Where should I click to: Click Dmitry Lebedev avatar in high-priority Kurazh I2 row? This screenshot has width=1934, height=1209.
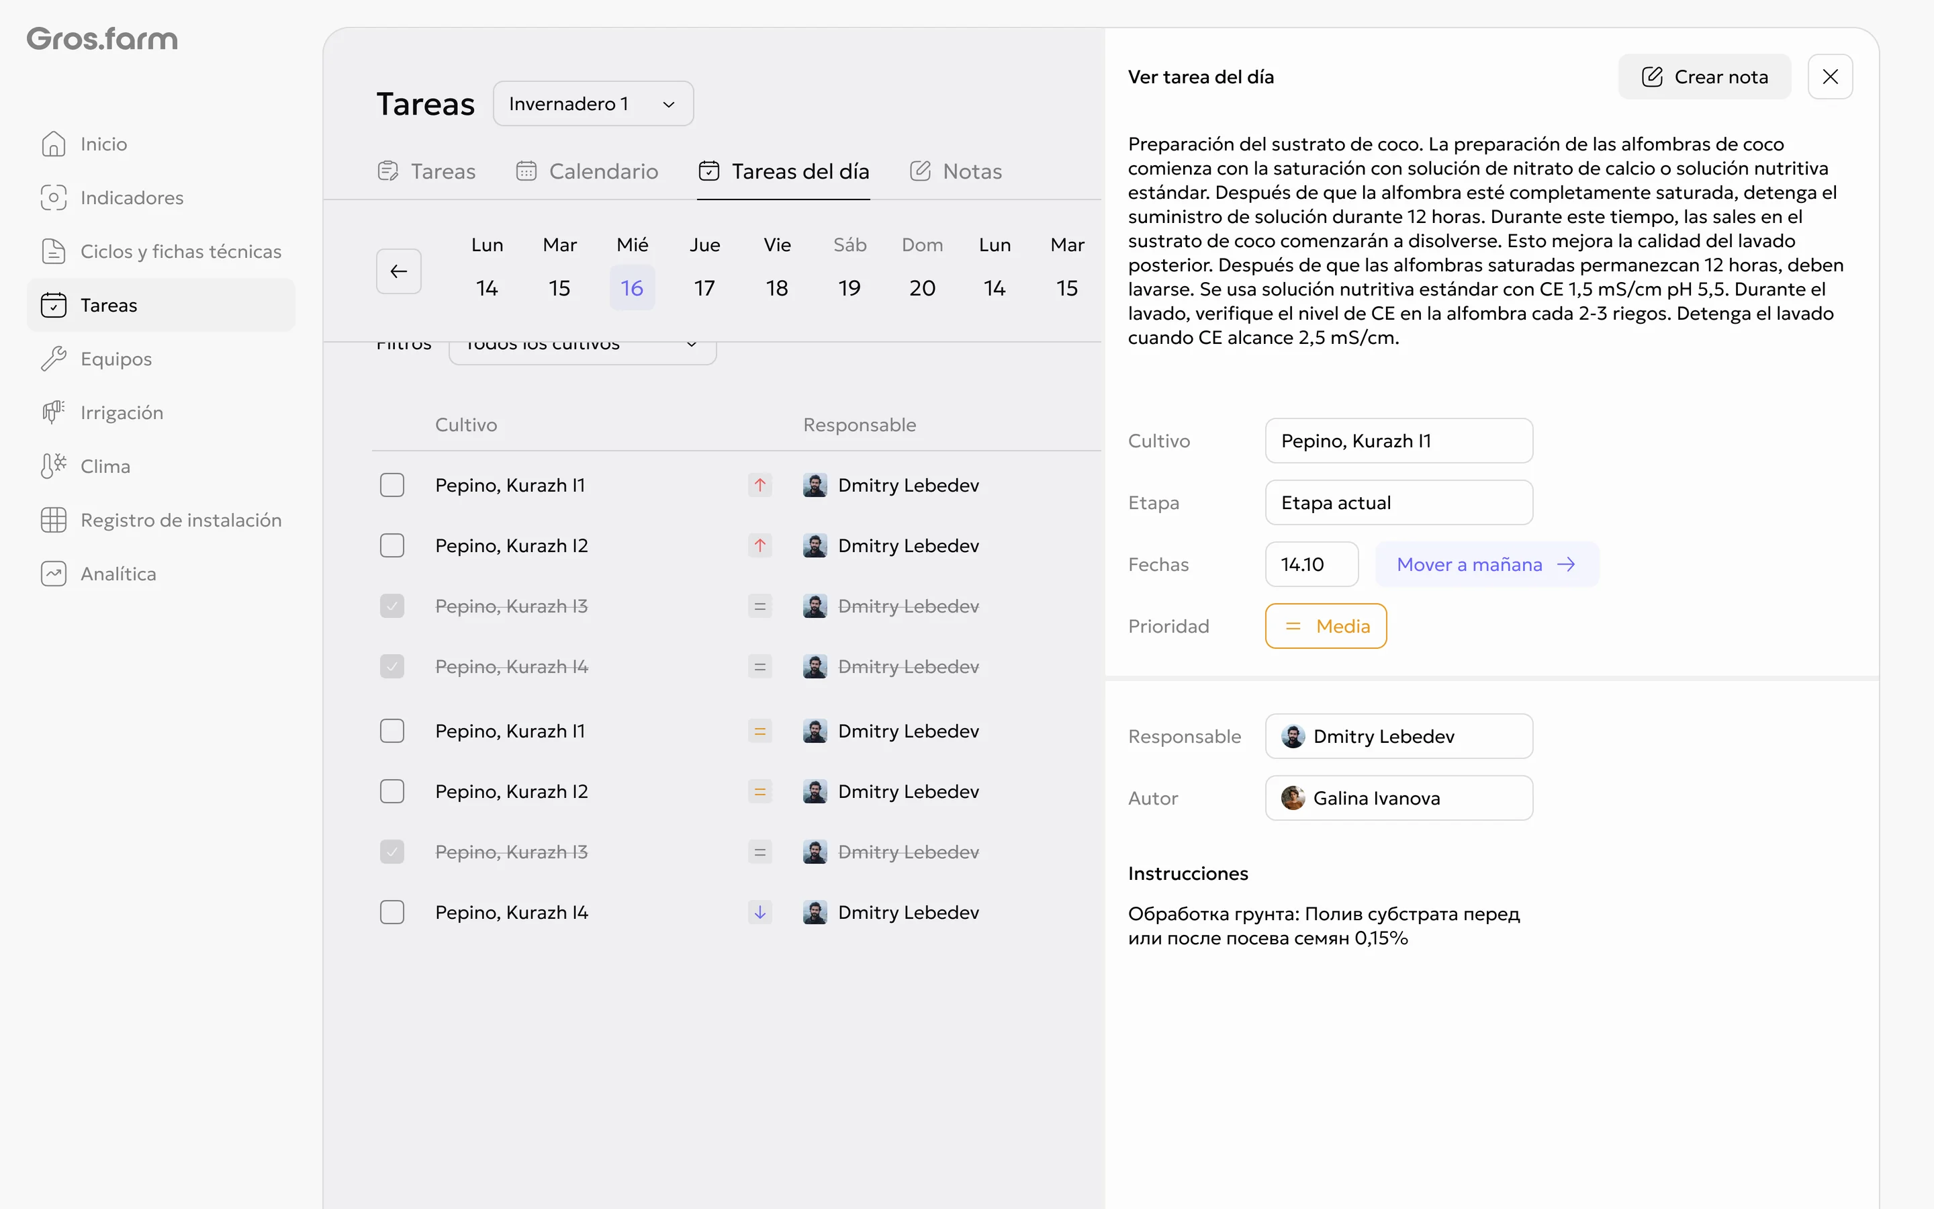point(815,545)
